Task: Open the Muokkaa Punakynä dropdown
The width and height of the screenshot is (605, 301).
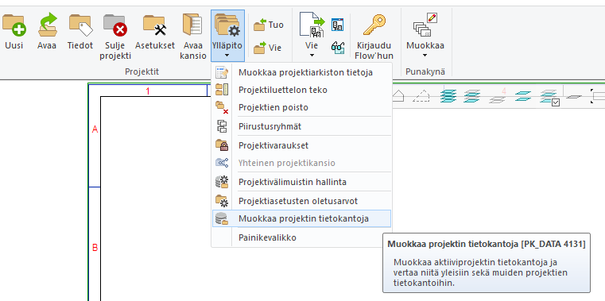Action: tap(425, 36)
